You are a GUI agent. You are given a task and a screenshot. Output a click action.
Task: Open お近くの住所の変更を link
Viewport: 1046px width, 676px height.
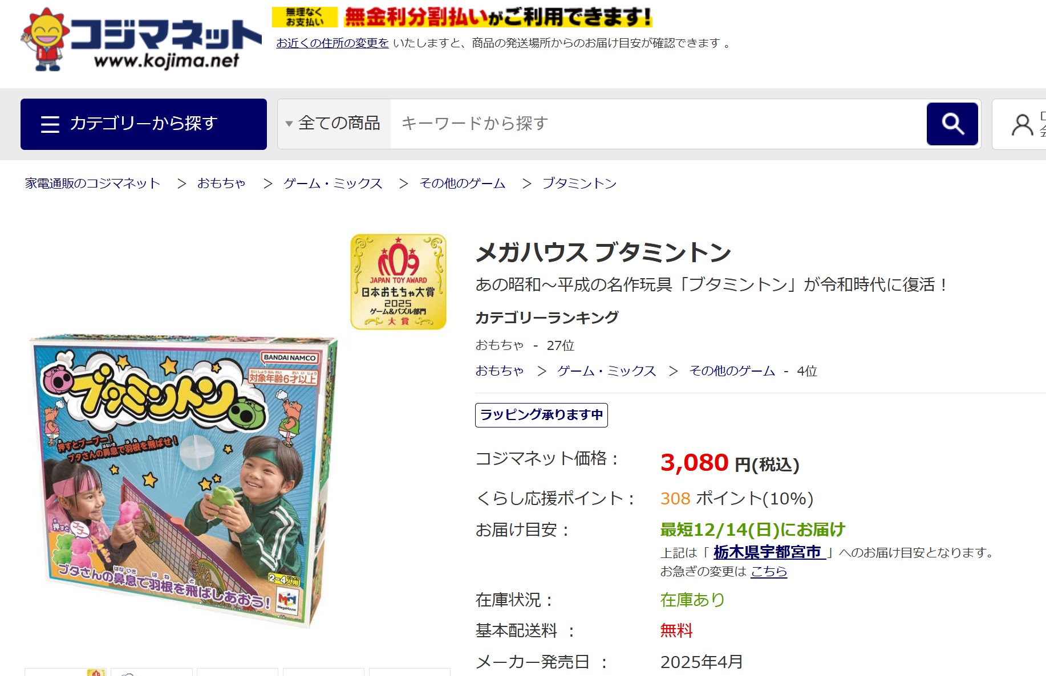click(333, 43)
